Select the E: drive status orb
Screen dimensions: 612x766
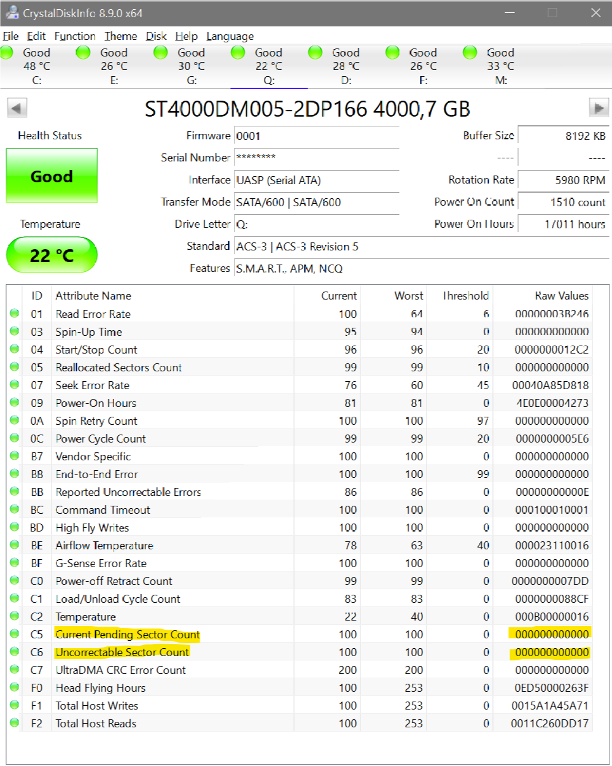[83, 53]
